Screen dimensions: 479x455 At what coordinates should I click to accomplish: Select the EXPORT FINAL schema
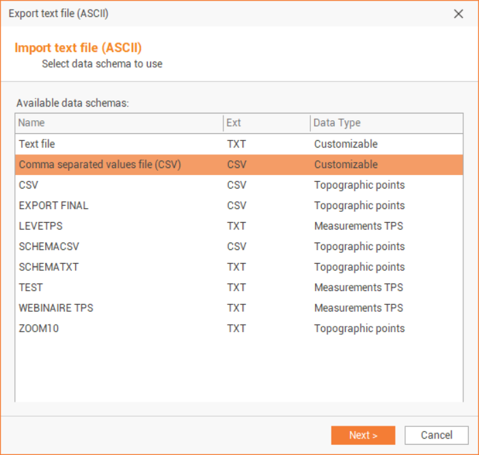pos(53,206)
